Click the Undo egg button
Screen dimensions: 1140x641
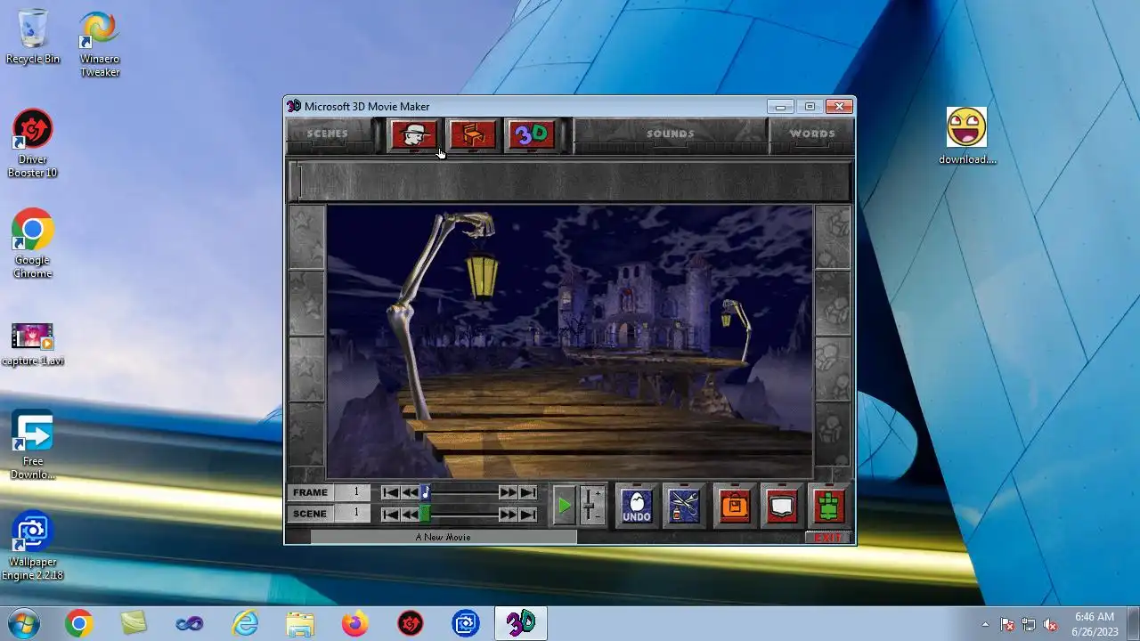point(637,506)
